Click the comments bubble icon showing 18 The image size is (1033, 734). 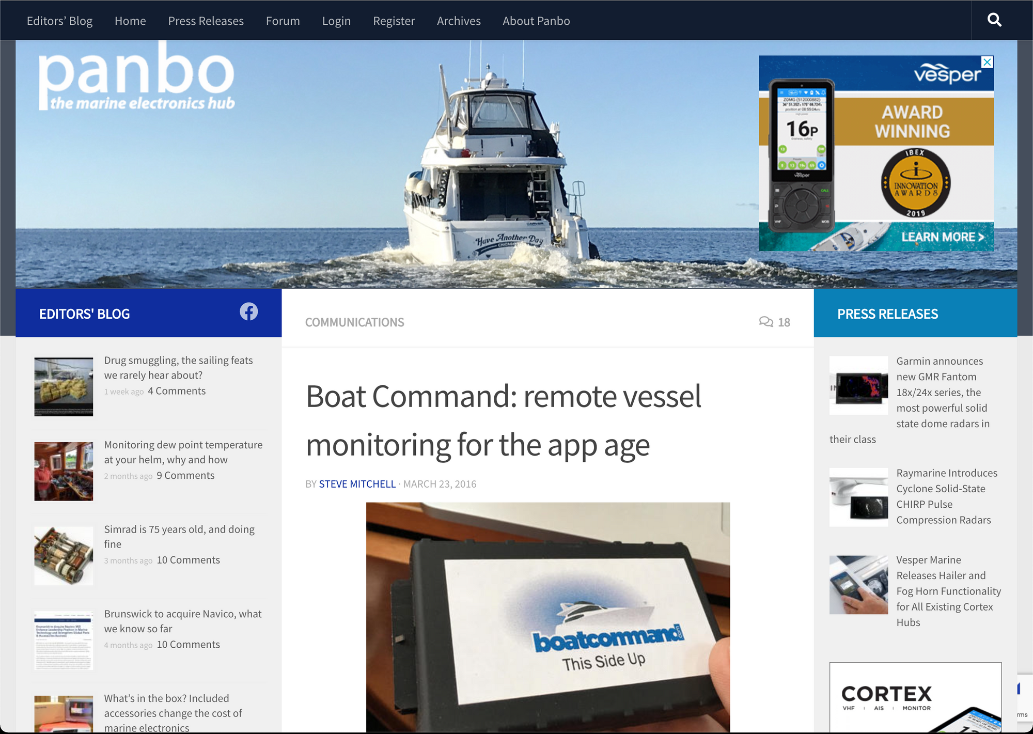point(766,322)
